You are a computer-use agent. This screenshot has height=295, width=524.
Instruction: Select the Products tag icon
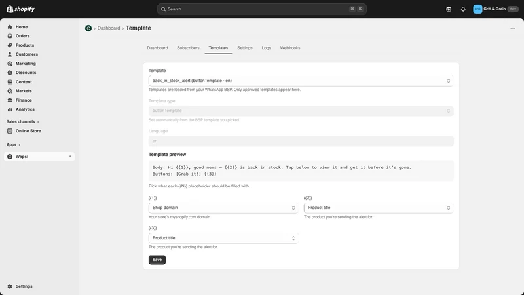tap(10, 45)
